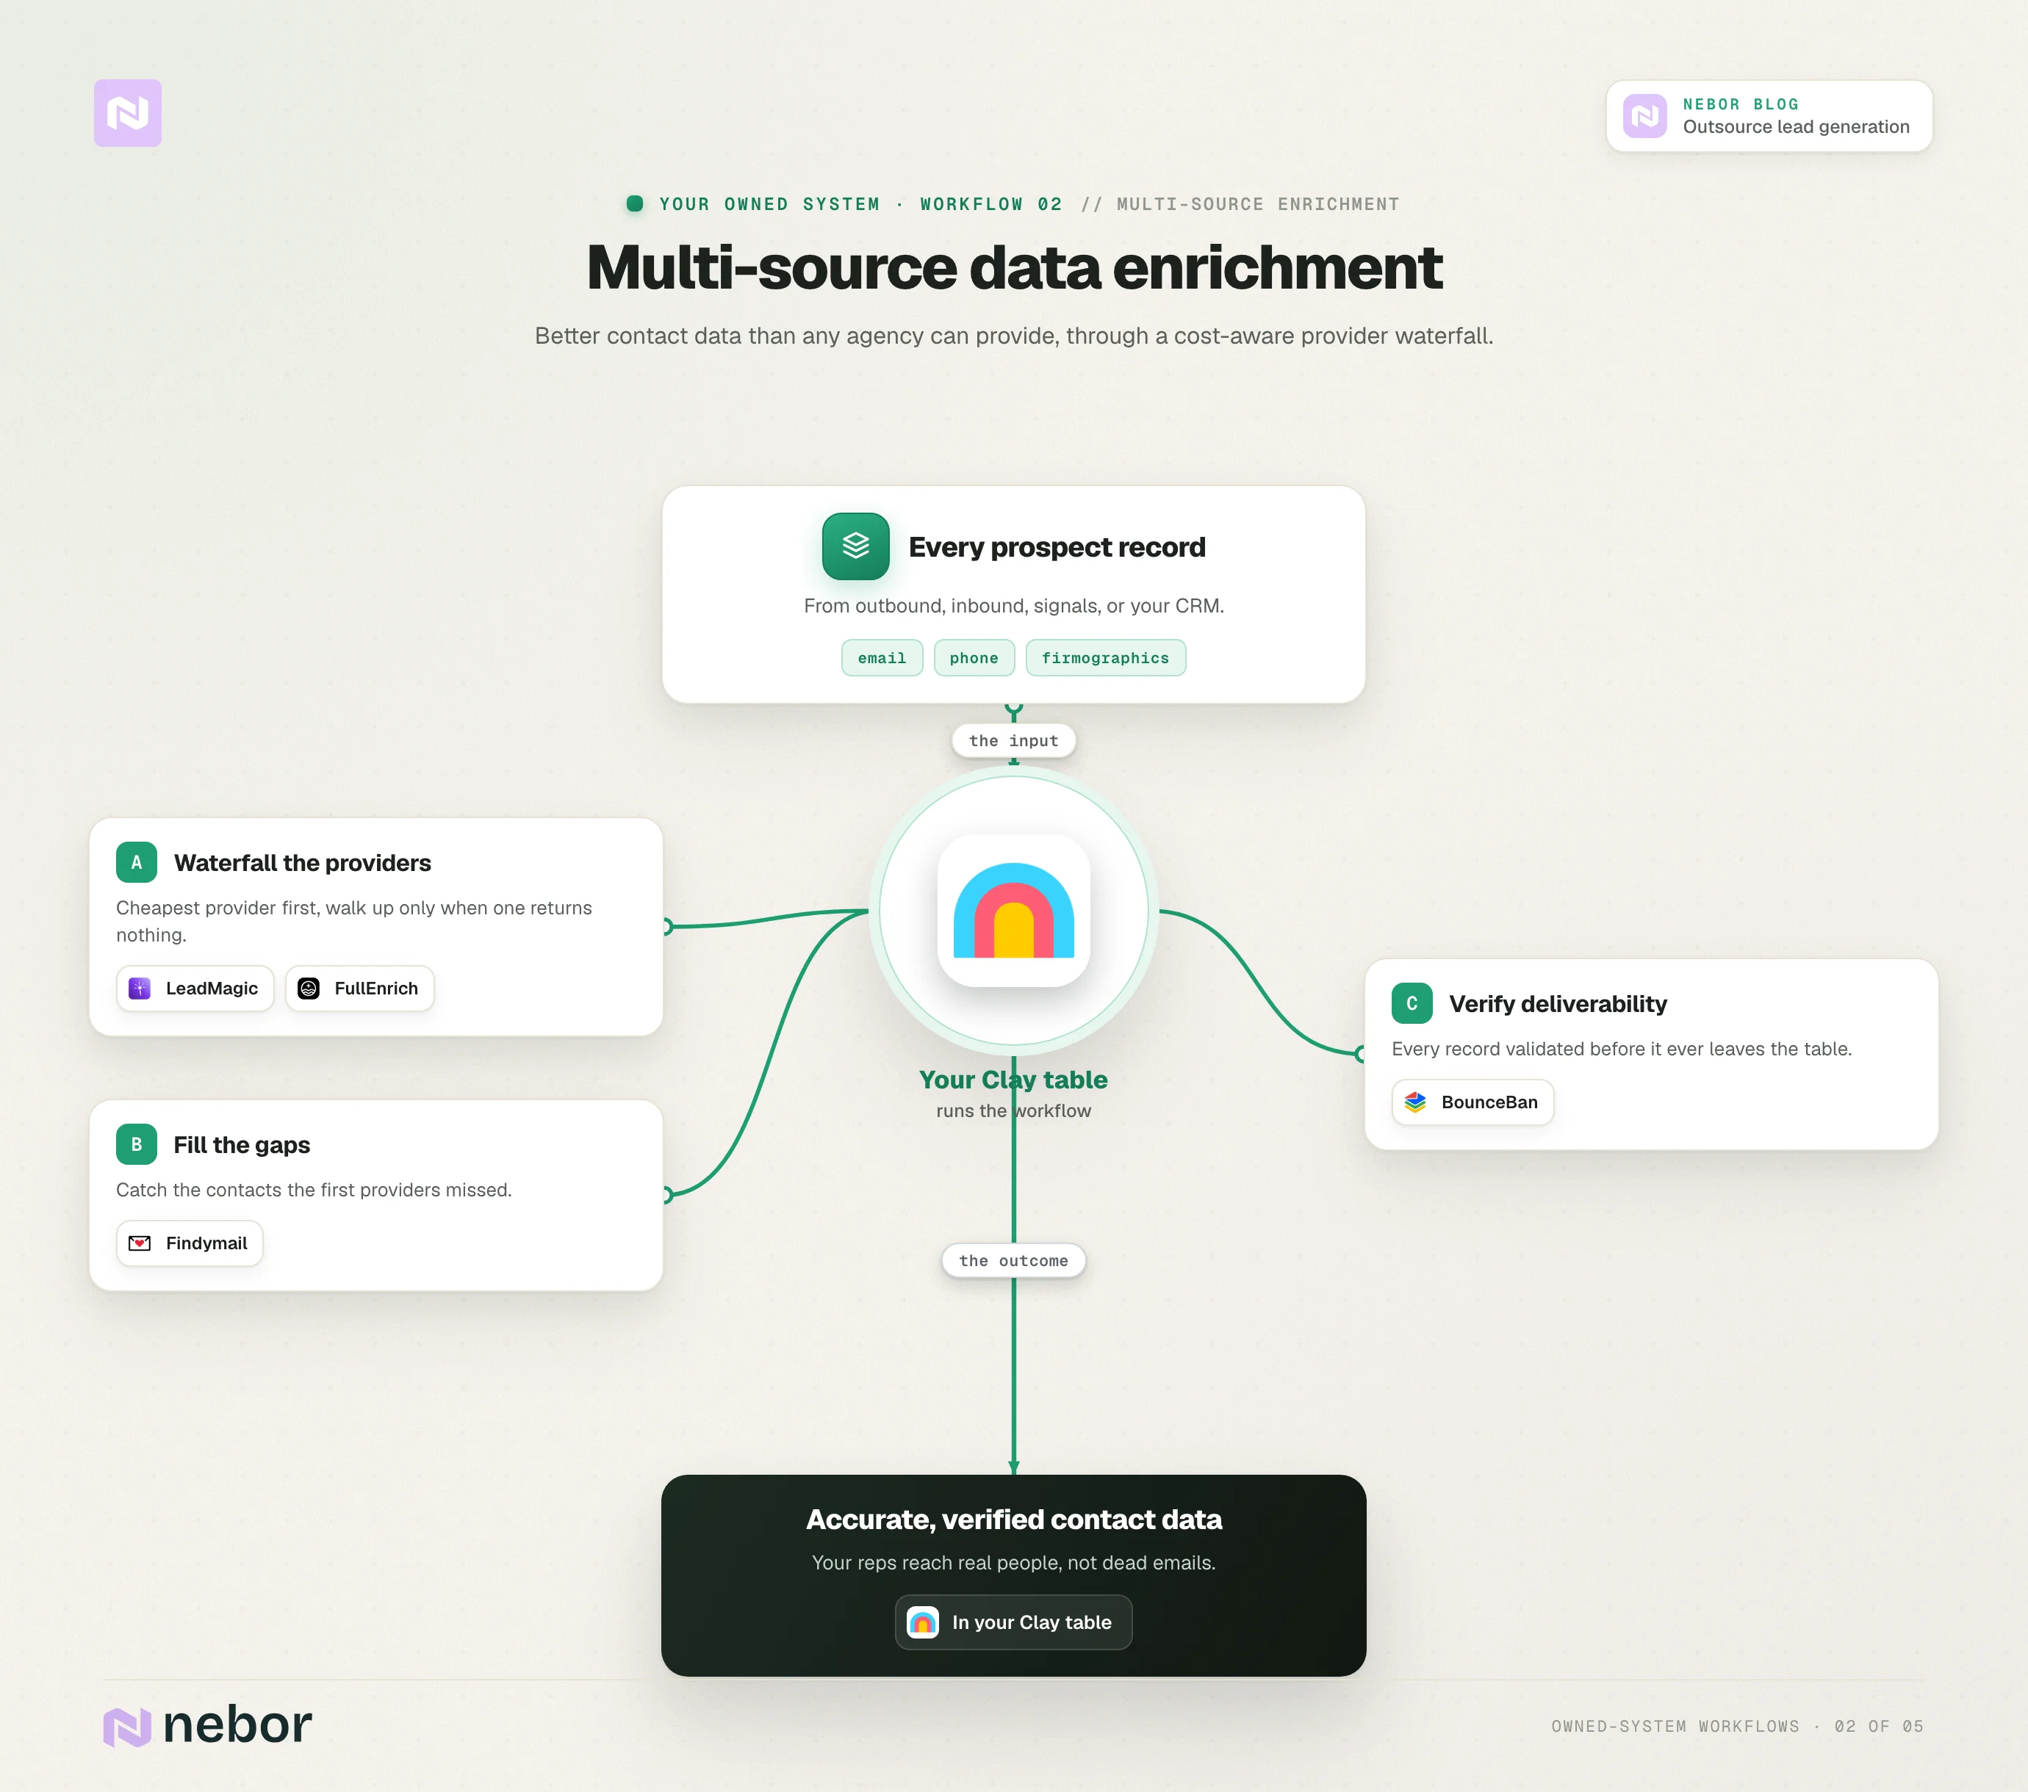Click the "Better contact data than any agency" subtitle
This screenshot has height=1792, width=2028.
click(1013, 335)
